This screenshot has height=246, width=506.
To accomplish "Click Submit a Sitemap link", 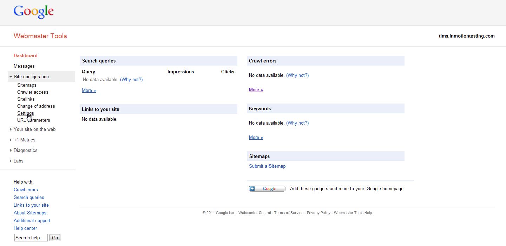I will [267, 166].
